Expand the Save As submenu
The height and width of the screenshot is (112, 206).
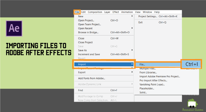pyautogui.click(x=104, y=50)
